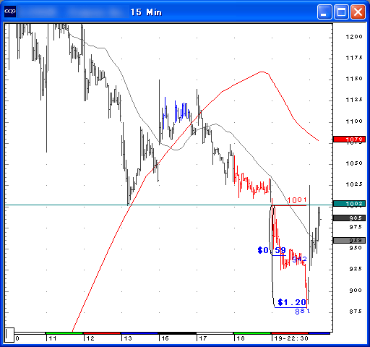Click the '15 Min' chart title

click(146, 12)
